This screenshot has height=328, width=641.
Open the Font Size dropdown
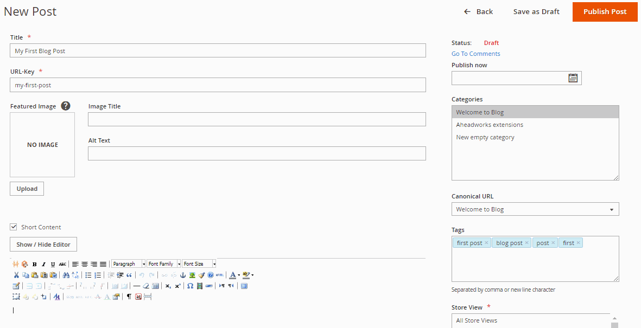[x=199, y=264]
